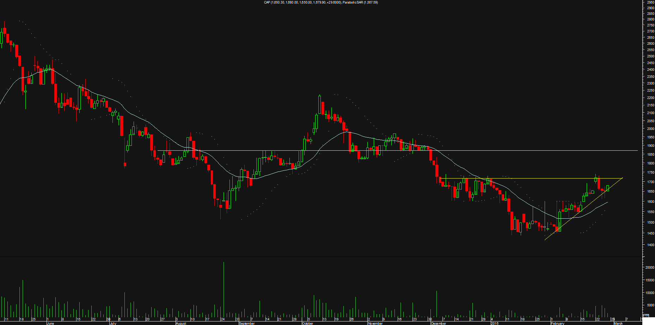Click the tall green October peak candle

pyautogui.click(x=319, y=105)
